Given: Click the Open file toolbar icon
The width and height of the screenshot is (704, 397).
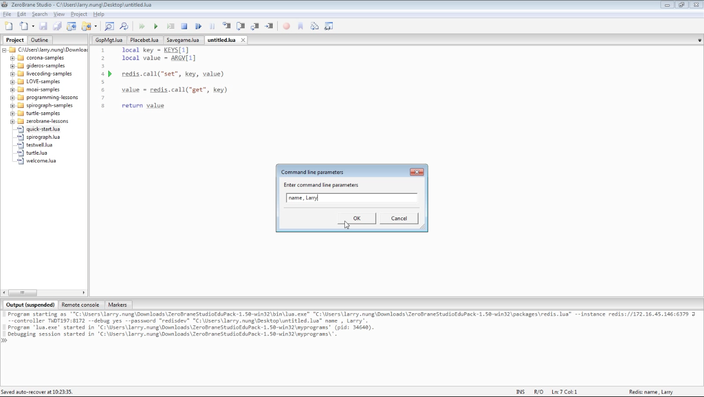Looking at the screenshot, I should (24, 26).
